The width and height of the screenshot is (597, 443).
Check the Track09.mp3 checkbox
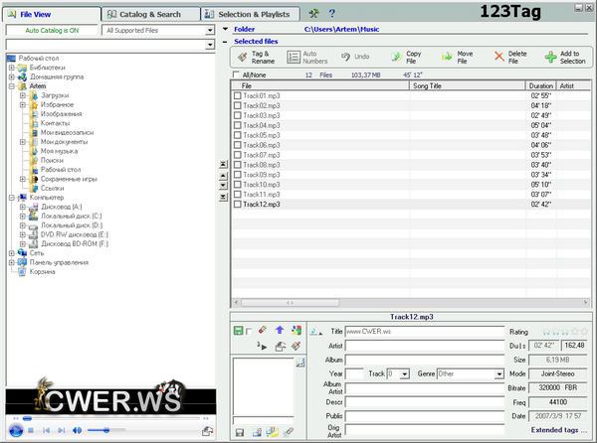[x=238, y=175]
